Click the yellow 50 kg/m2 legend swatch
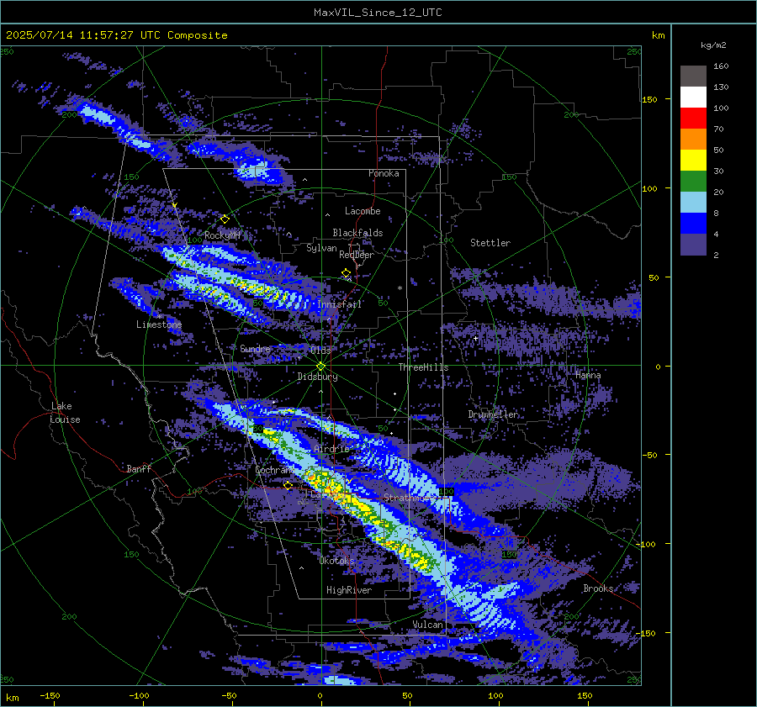Image resolution: width=757 pixels, height=707 pixels. [693, 161]
